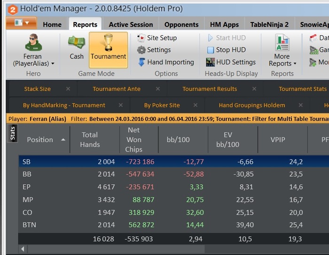Close the By HandMarking - Tournament tab
329x255 pixels.
(121, 105)
